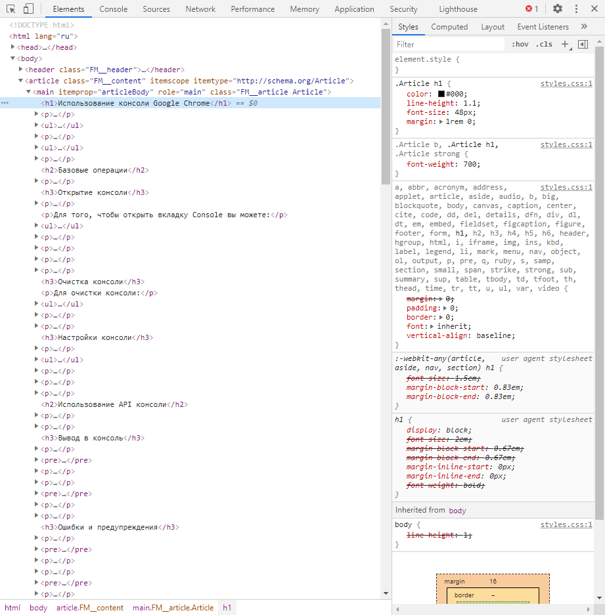Toggle the device toolbar icon
Viewport: 605px width, 615px height.
click(x=28, y=9)
